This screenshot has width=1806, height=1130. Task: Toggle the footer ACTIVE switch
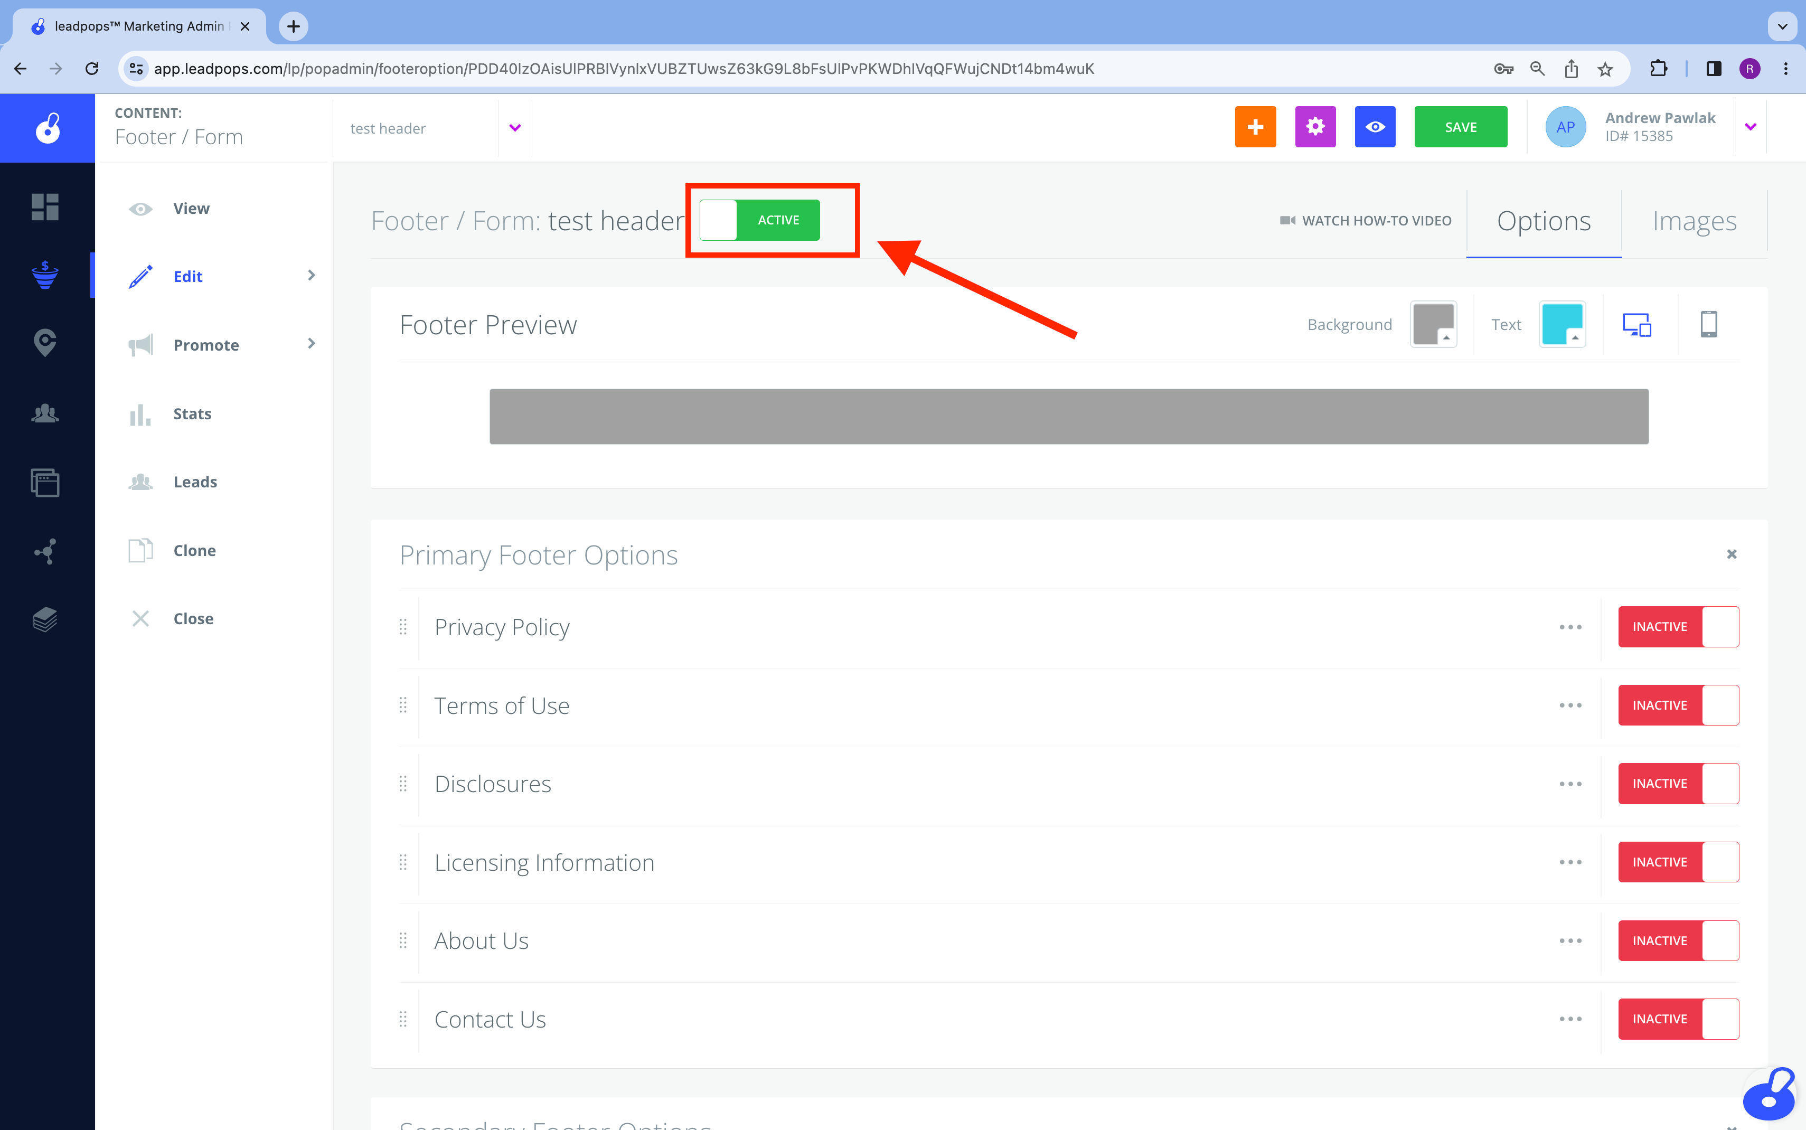coord(759,220)
